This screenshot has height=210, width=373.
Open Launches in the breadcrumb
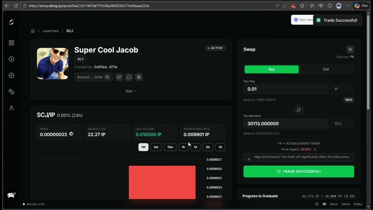pyautogui.click(x=50, y=31)
